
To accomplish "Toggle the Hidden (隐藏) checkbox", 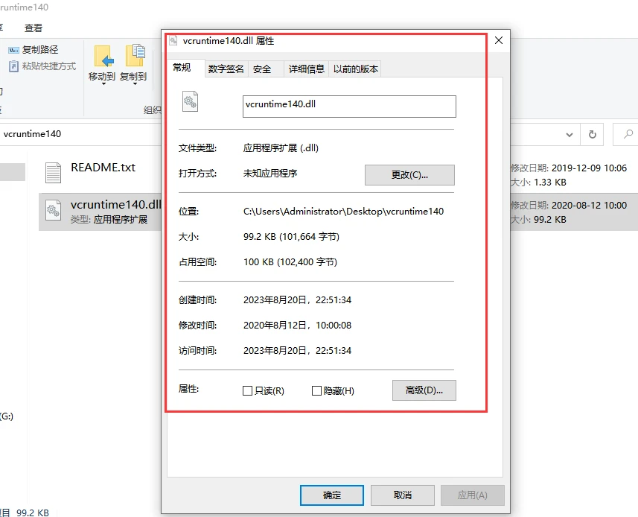I will click(x=316, y=391).
